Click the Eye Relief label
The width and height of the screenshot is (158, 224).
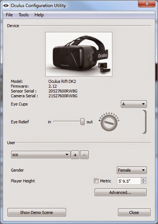coord(20,122)
